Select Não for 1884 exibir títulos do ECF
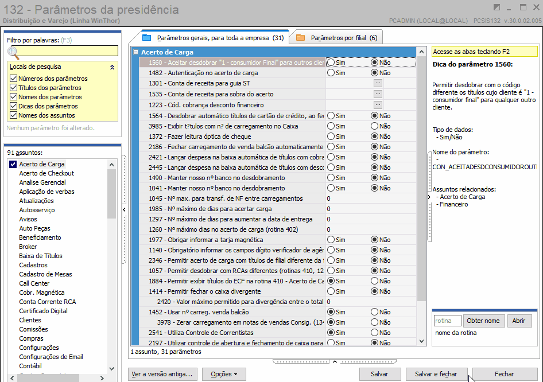 click(x=374, y=281)
